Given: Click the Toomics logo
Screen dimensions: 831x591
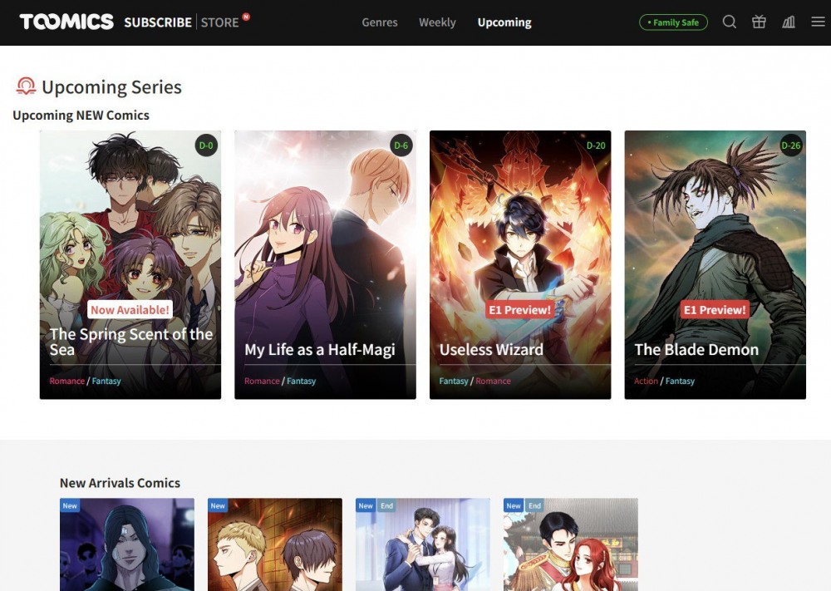Looking at the screenshot, I should coord(66,22).
